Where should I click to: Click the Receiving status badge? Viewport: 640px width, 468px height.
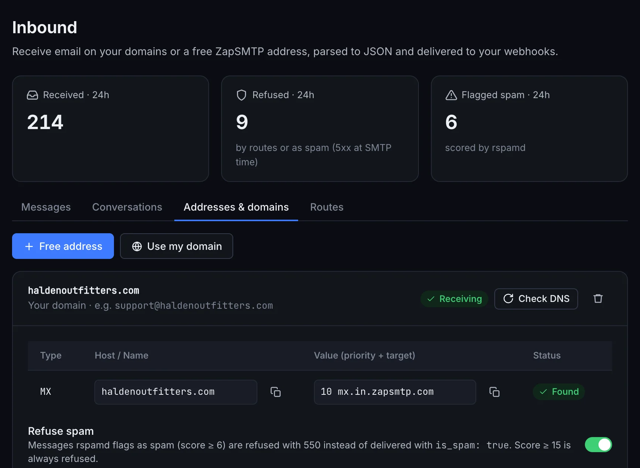tap(454, 299)
